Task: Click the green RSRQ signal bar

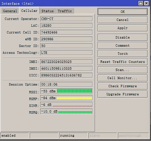Action: pos(75,112)
